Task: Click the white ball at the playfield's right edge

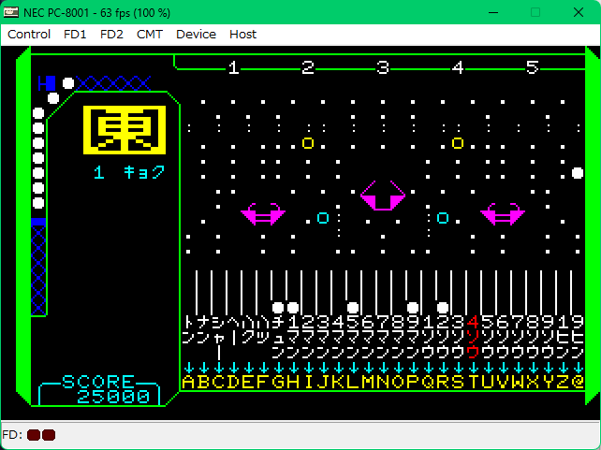Action: pos(578,173)
